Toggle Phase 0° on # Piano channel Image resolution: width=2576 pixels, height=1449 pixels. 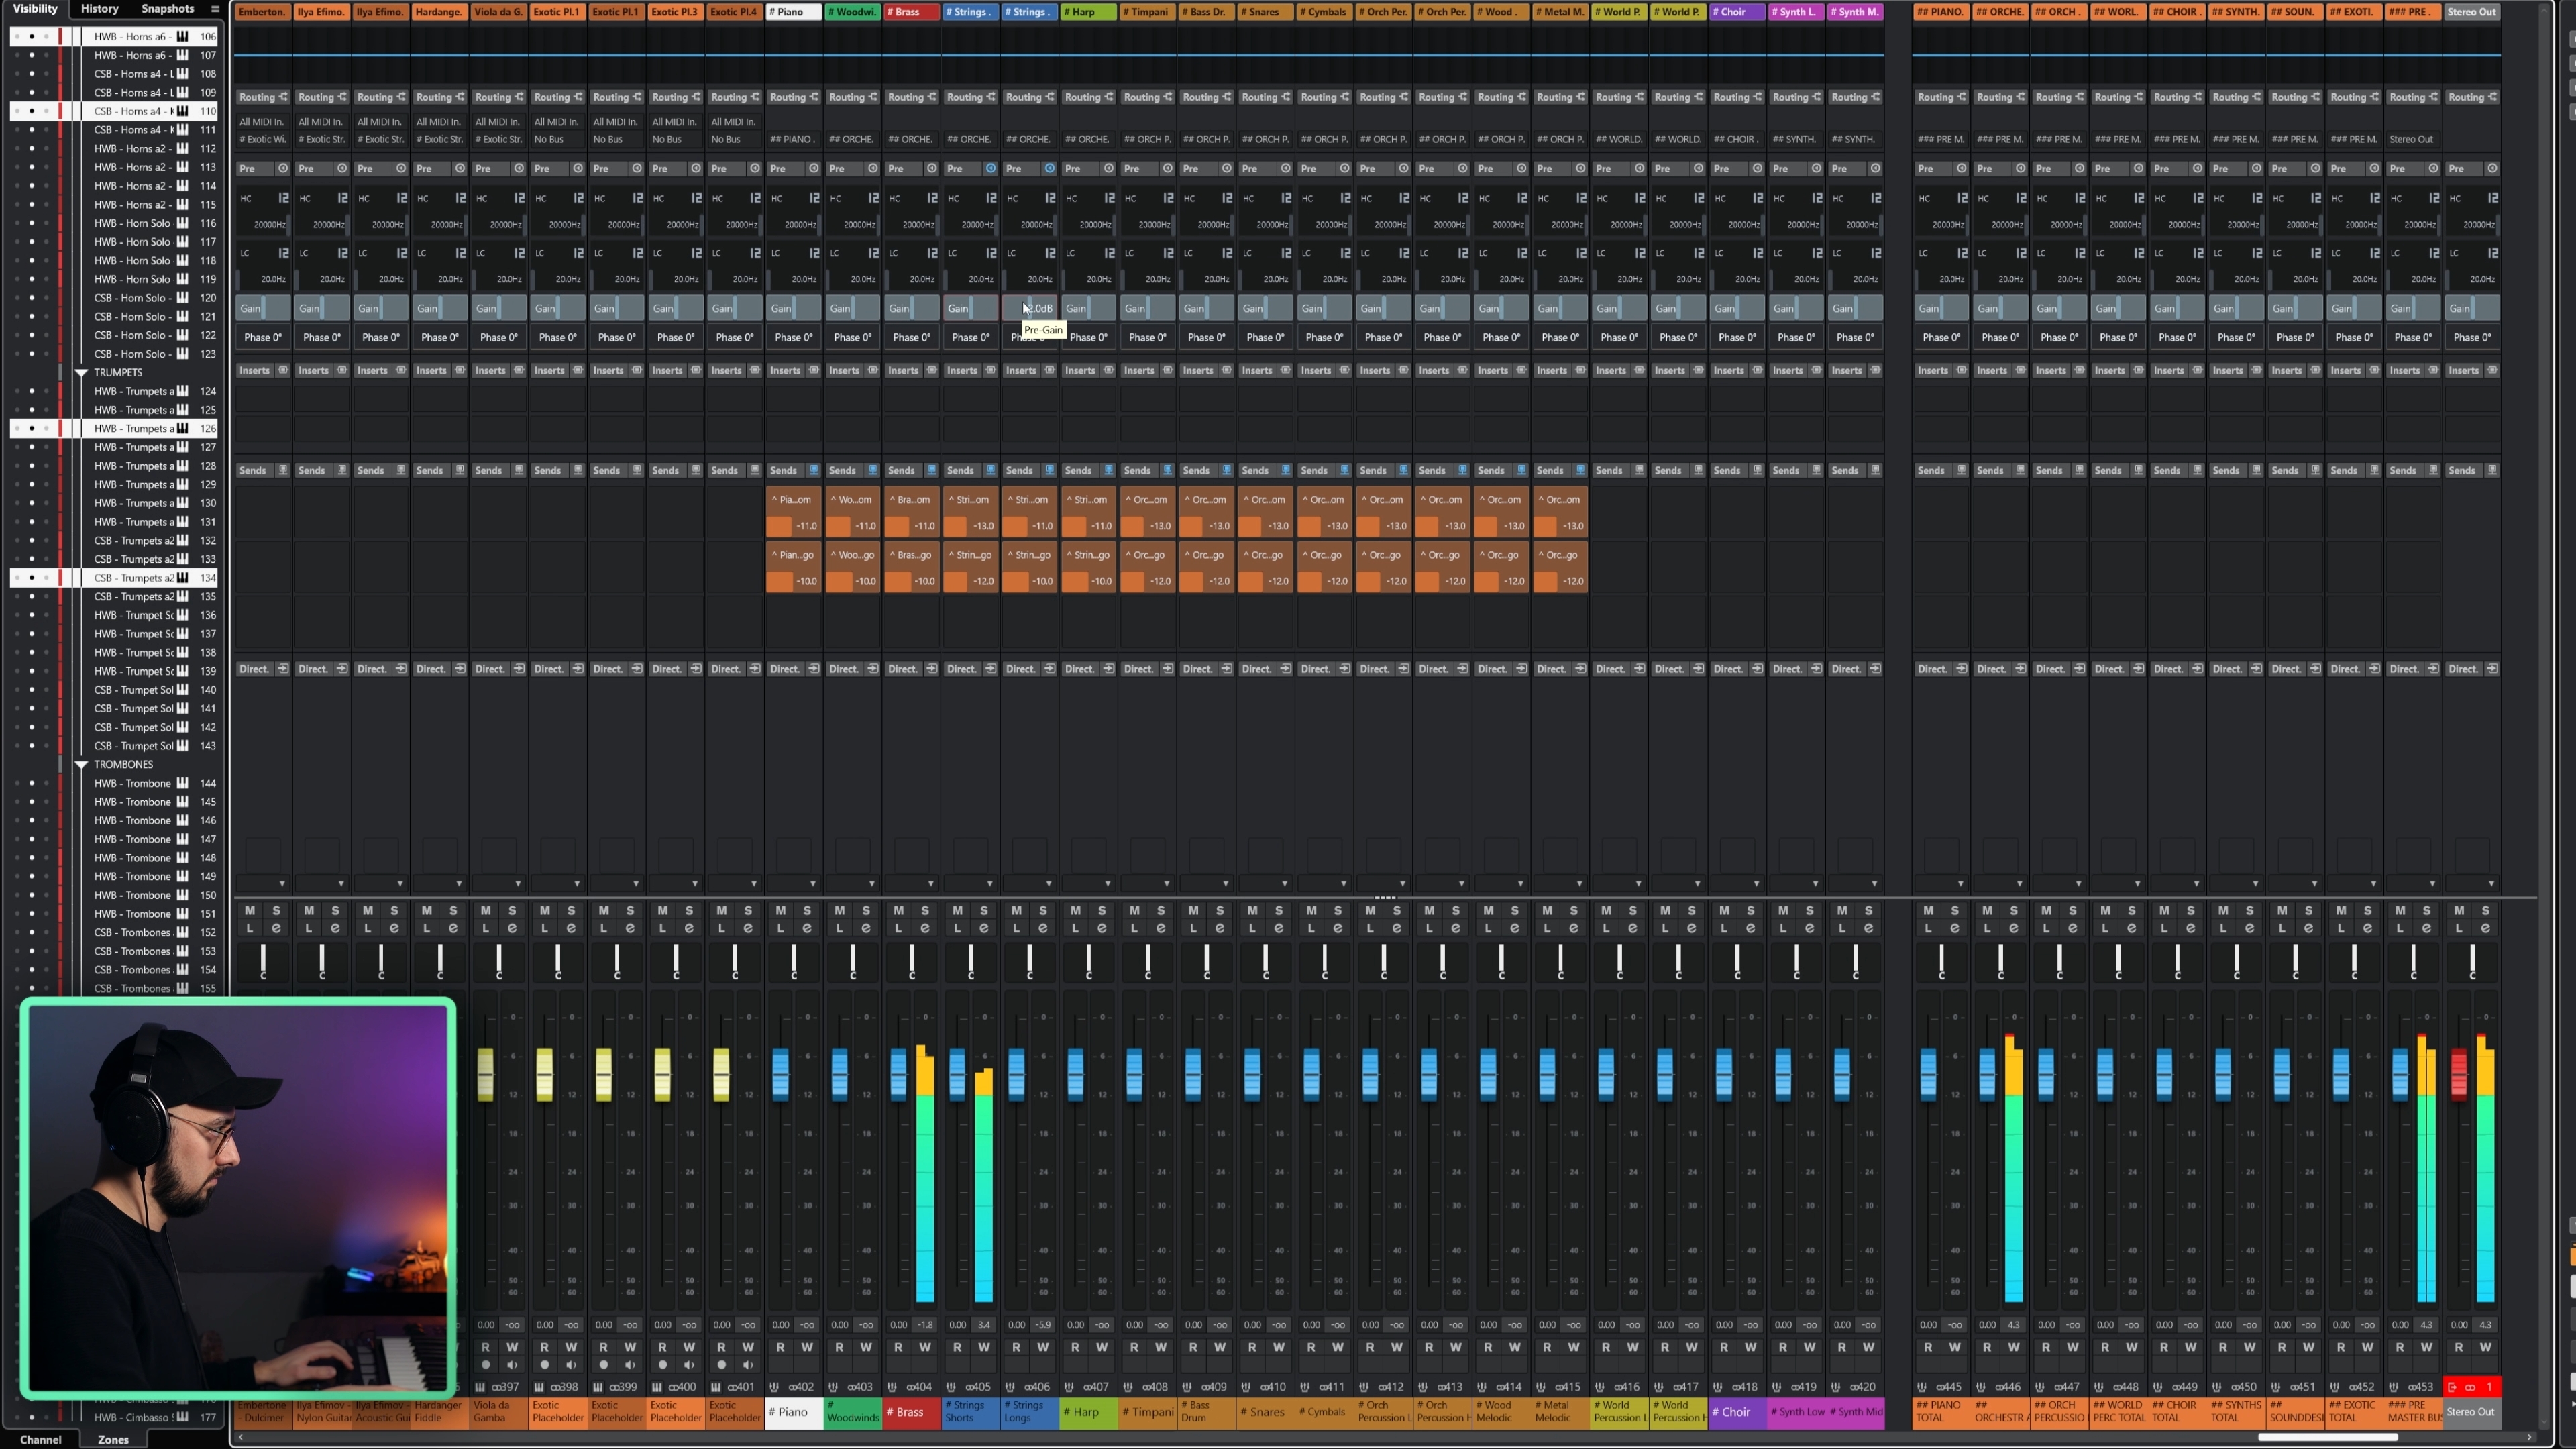click(x=793, y=337)
